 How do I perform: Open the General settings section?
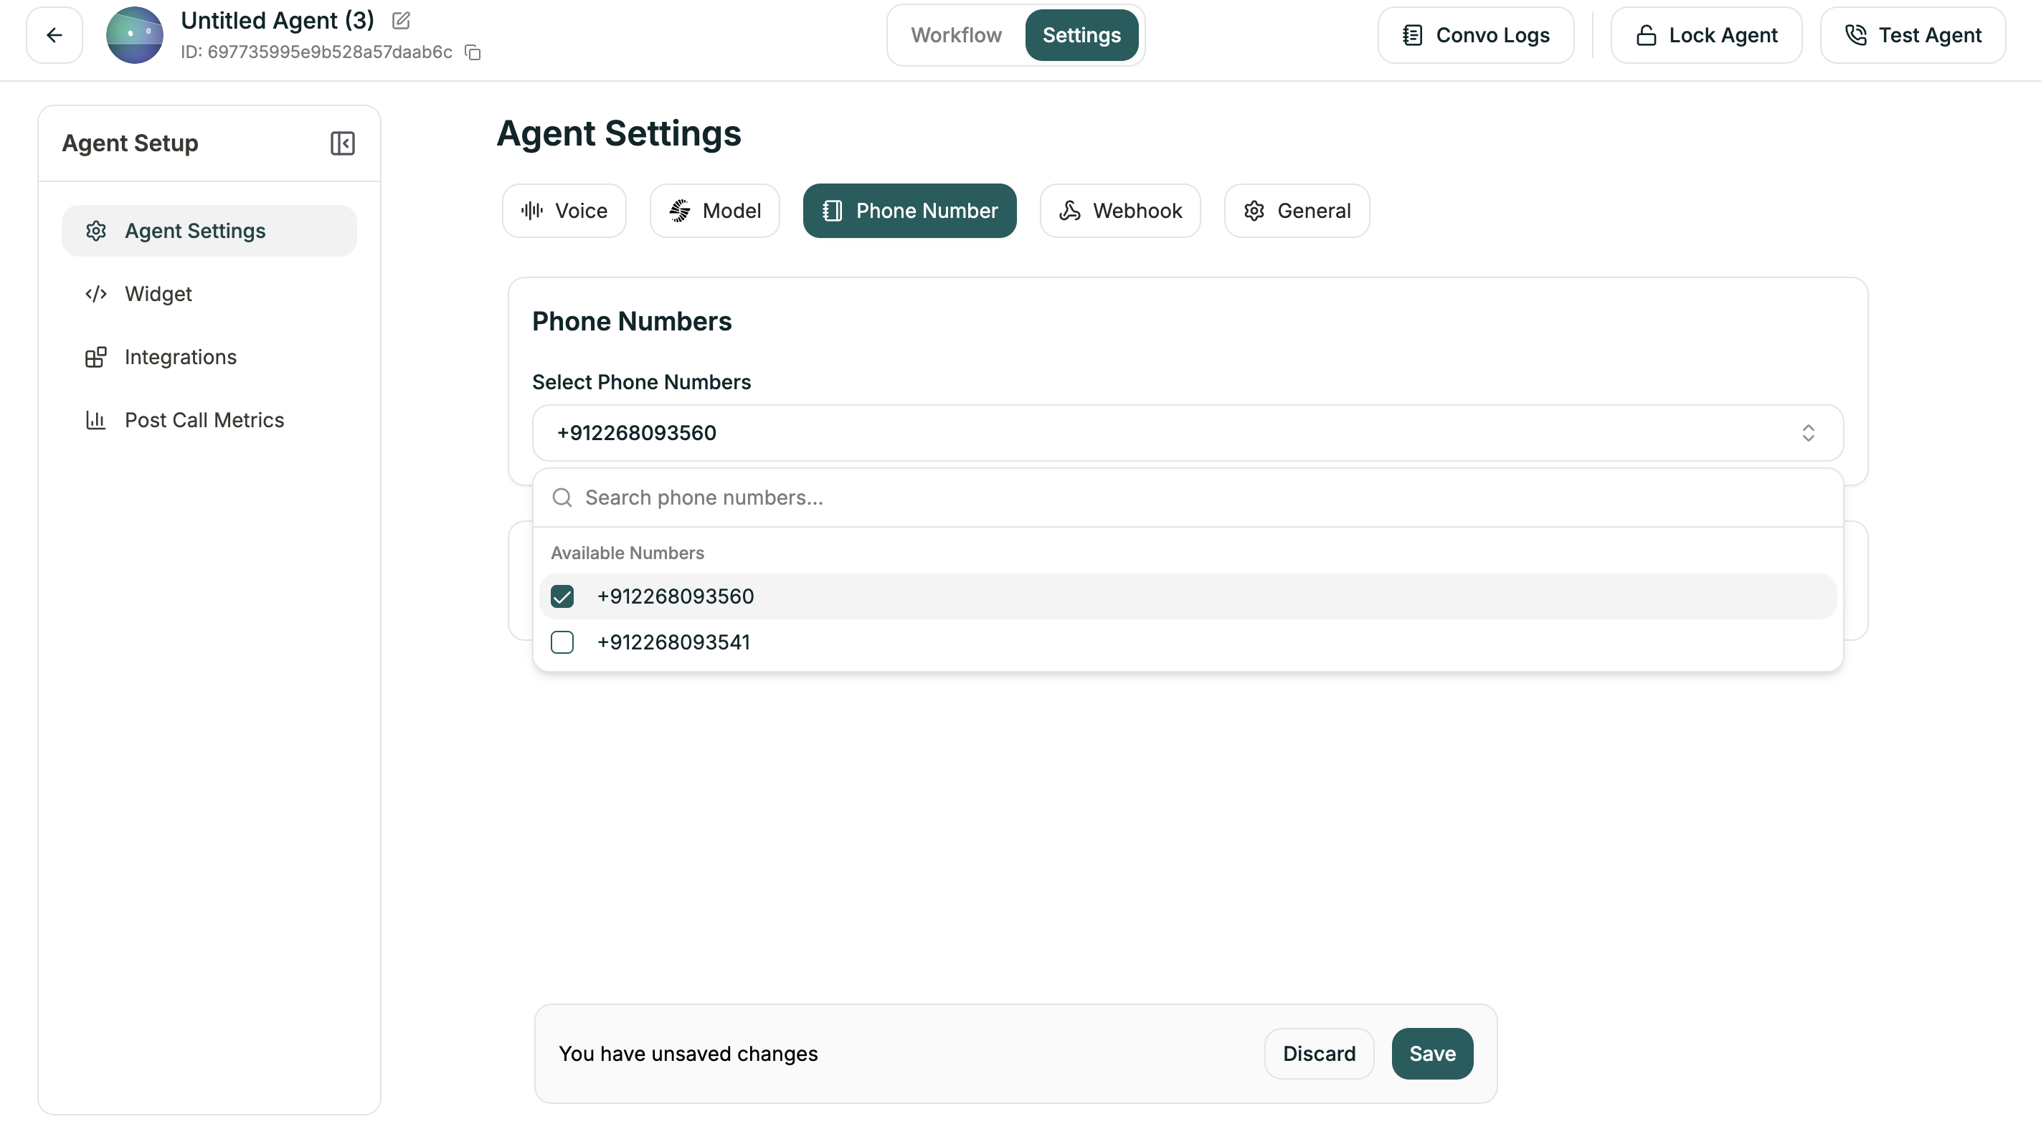click(1295, 210)
